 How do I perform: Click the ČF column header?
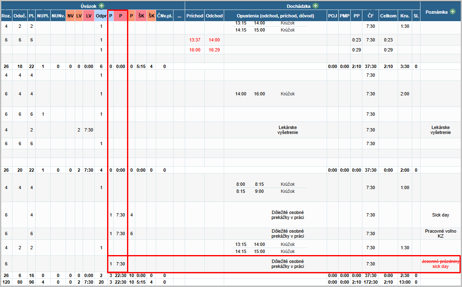(x=370, y=16)
